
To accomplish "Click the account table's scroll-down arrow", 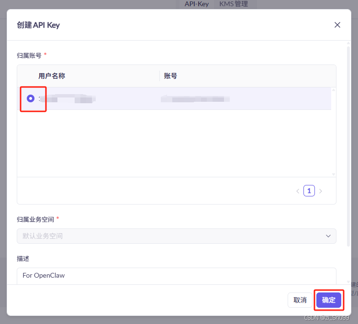I will coord(334,174).
